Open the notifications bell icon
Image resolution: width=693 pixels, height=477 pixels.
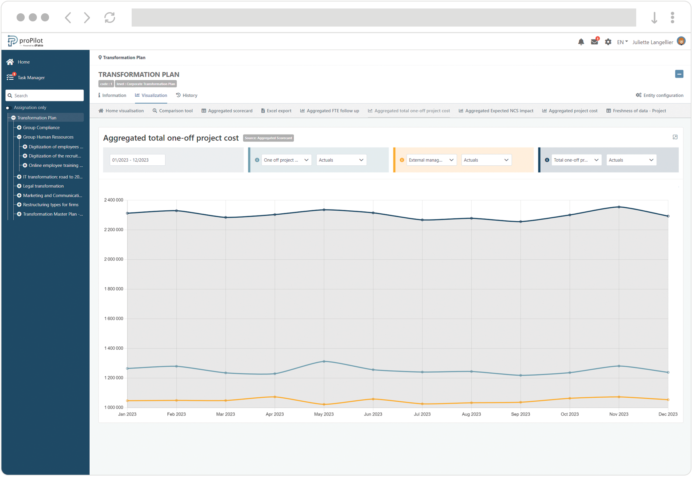(581, 42)
